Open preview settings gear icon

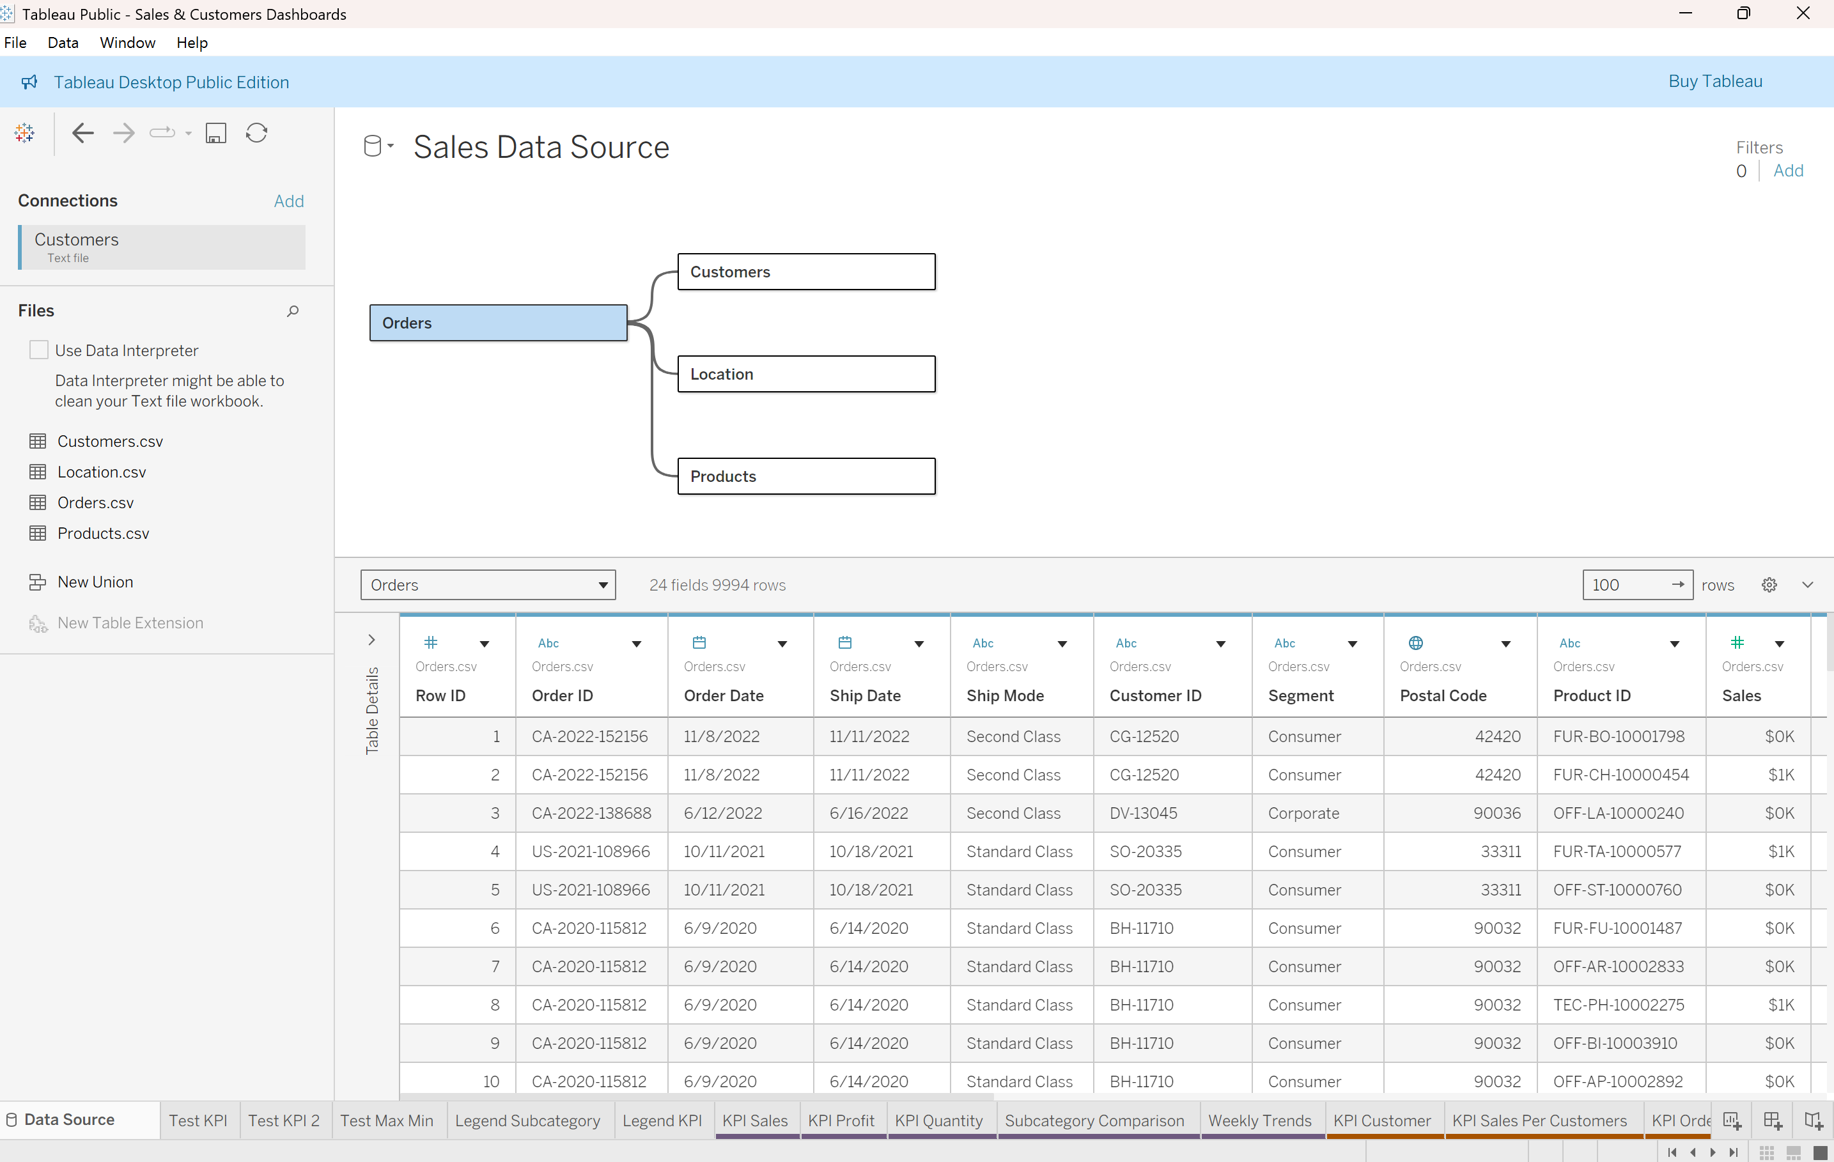click(1769, 585)
